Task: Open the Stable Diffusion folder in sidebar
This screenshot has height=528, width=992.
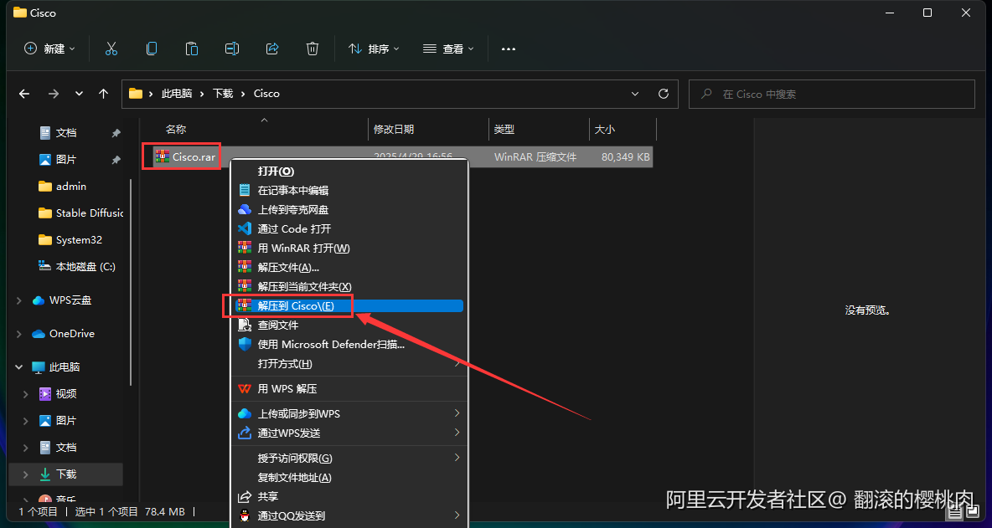Action: click(x=80, y=213)
